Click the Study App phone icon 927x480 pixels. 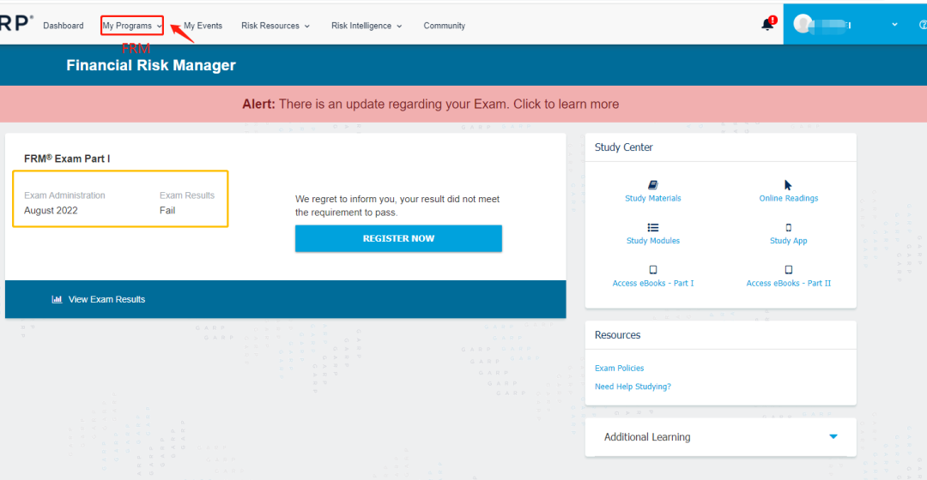coord(788,227)
